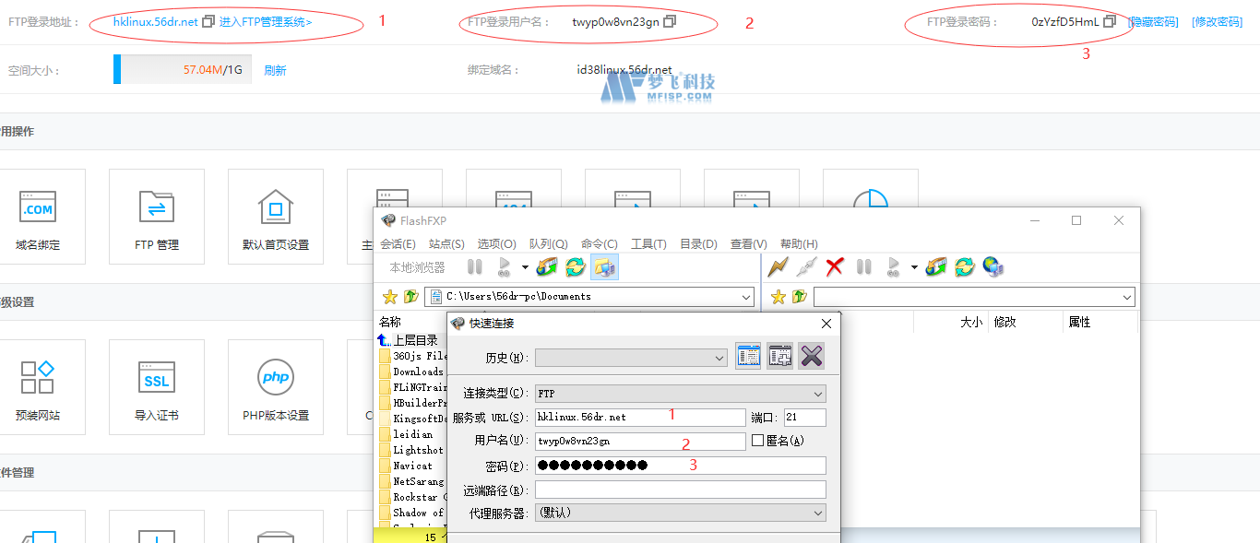This screenshot has height=543, width=1260.
Task: Click the 修改密码 link
Action: pyautogui.click(x=1217, y=21)
